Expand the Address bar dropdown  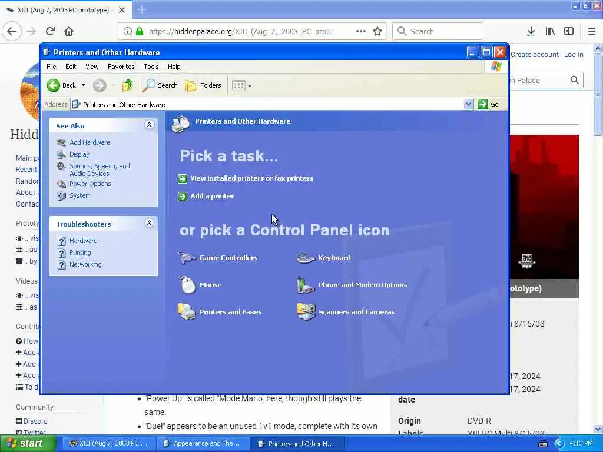click(468, 104)
